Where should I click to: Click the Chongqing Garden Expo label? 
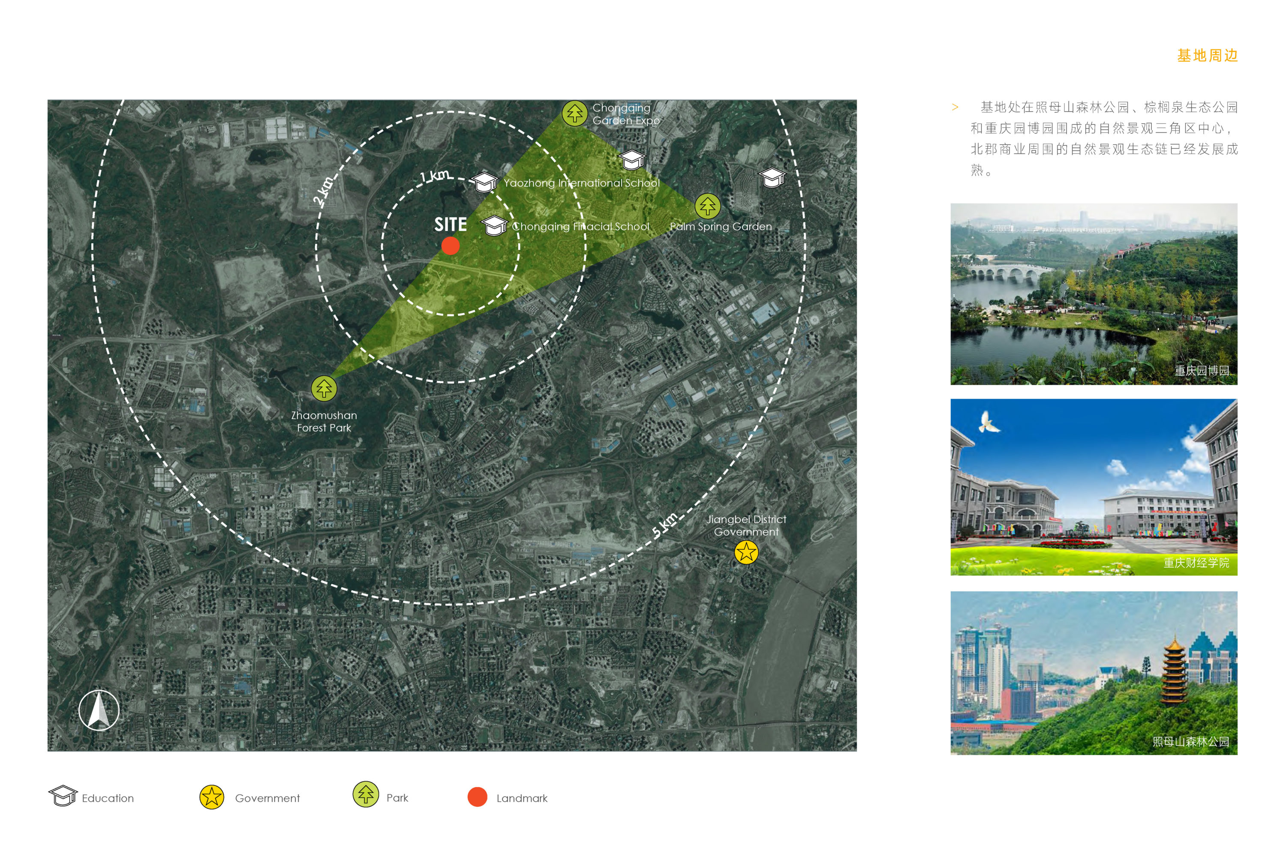pyautogui.click(x=626, y=114)
